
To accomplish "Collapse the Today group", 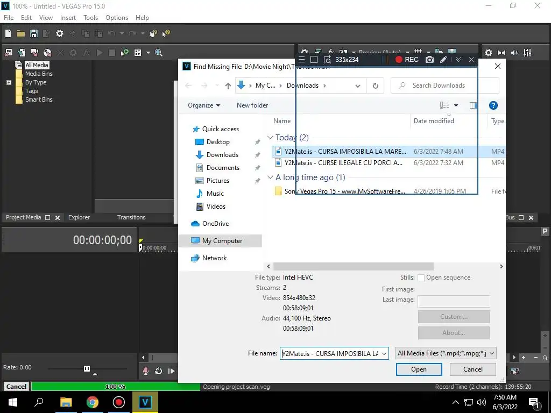I will point(270,137).
